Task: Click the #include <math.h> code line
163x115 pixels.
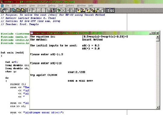Action: coord(14,37)
